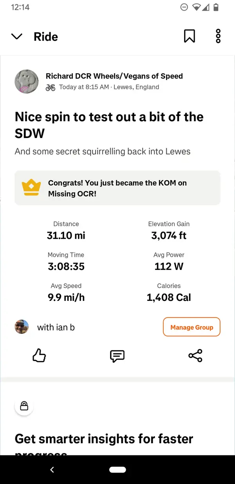Give kudos with the thumbs-up icon
235x484 pixels.
39,356
